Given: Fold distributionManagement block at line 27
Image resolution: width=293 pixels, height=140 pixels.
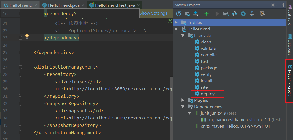Looking at the screenshot, I should pyautogui.click(x=20, y=67).
